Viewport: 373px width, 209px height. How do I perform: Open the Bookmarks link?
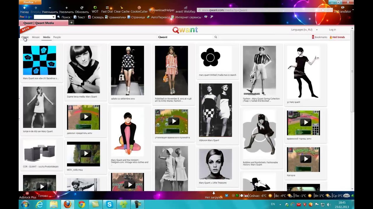tap(320, 37)
